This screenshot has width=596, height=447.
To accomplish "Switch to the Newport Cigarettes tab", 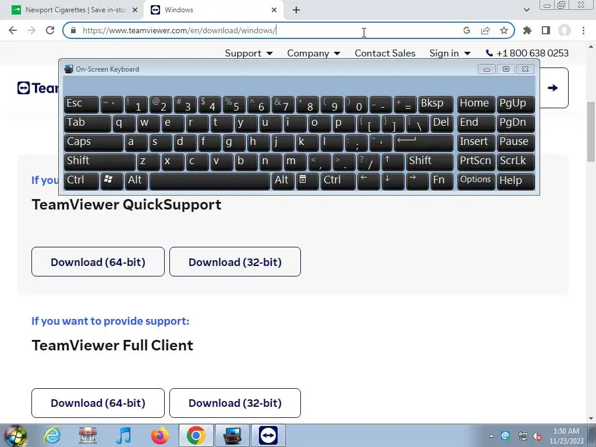I will click(75, 10).
